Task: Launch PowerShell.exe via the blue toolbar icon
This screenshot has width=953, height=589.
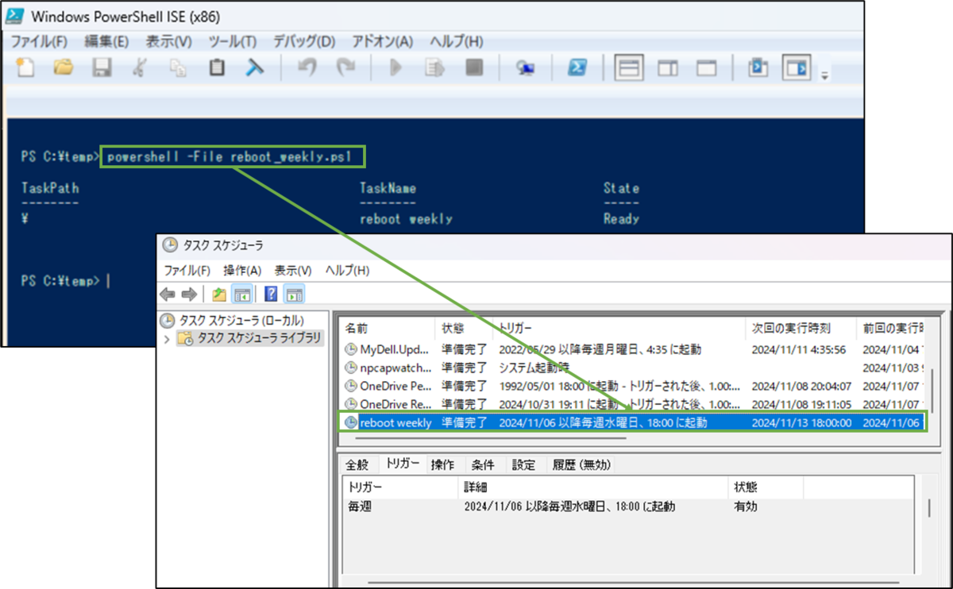Action: 577,67
